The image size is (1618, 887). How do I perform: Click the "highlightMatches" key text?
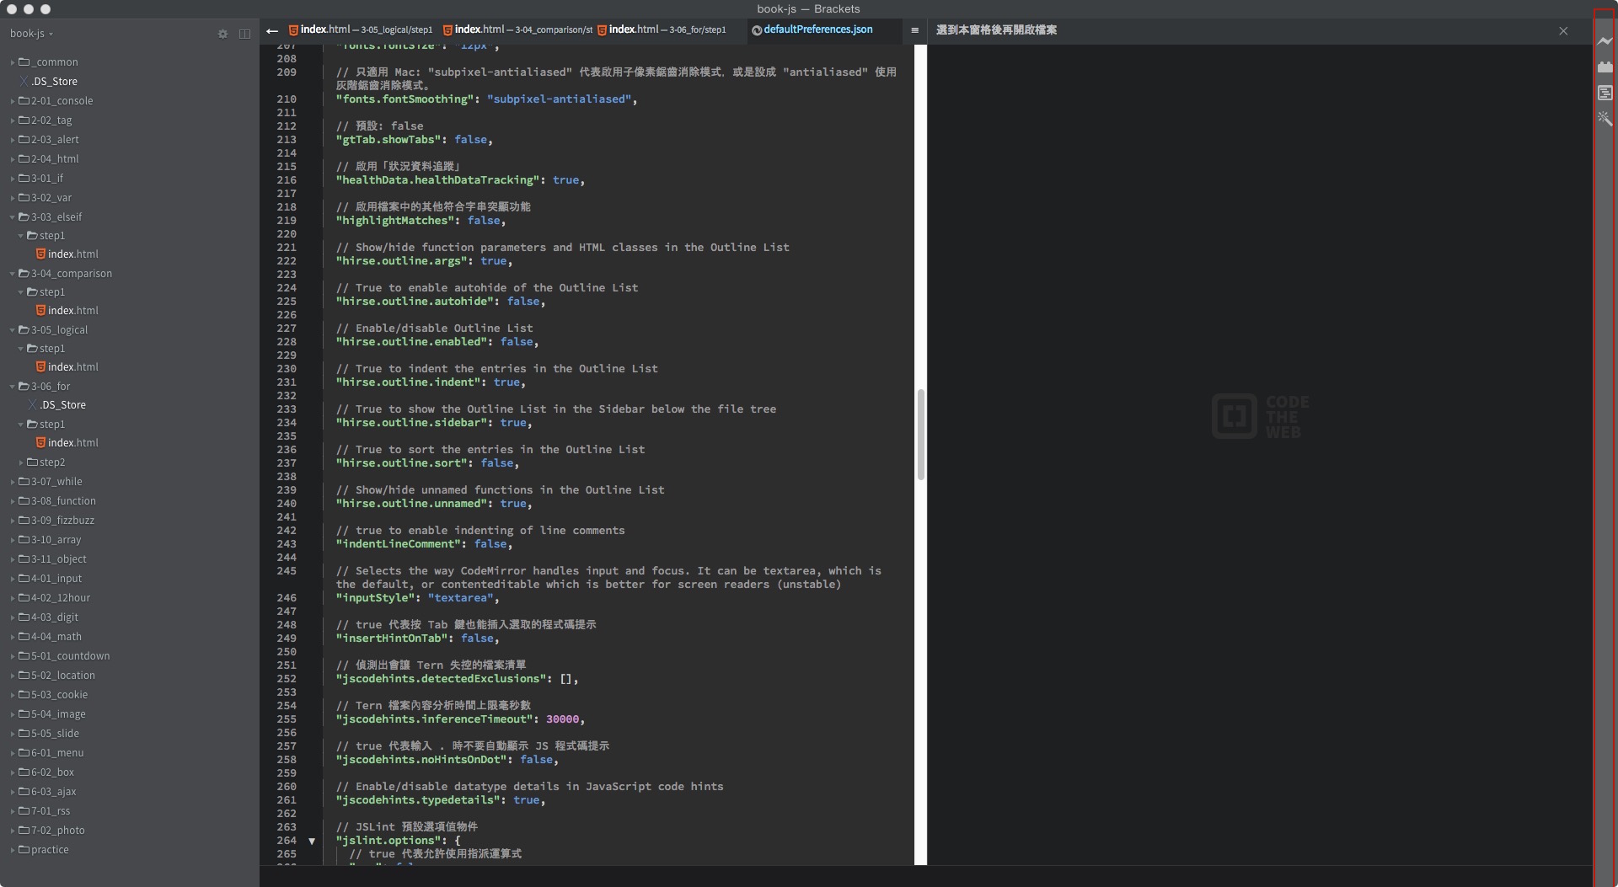coord(394,221)
